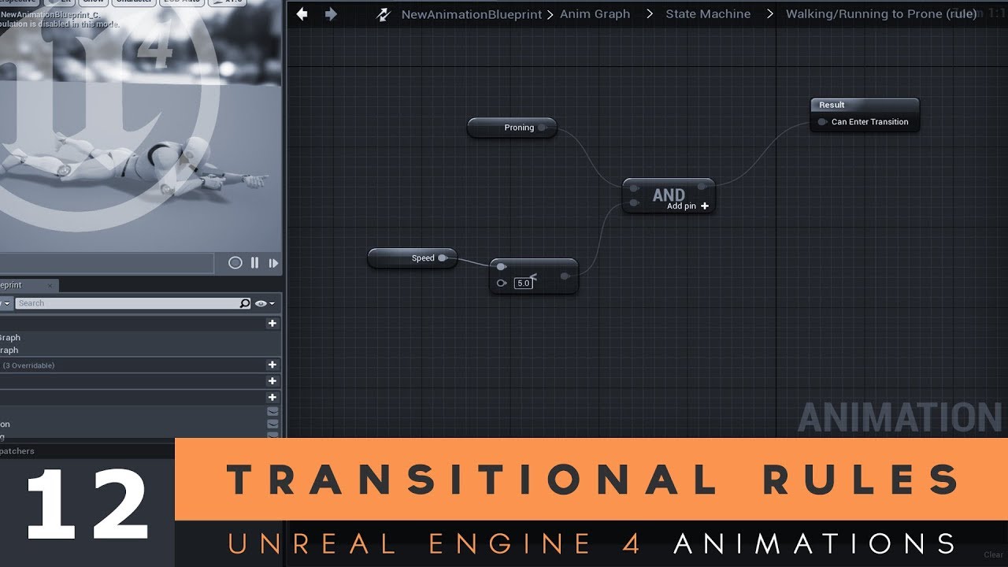The width and height of the screenshot is (1008, 567).
Task: Click the less-than node lower input pin
Action: coord(501,283)
